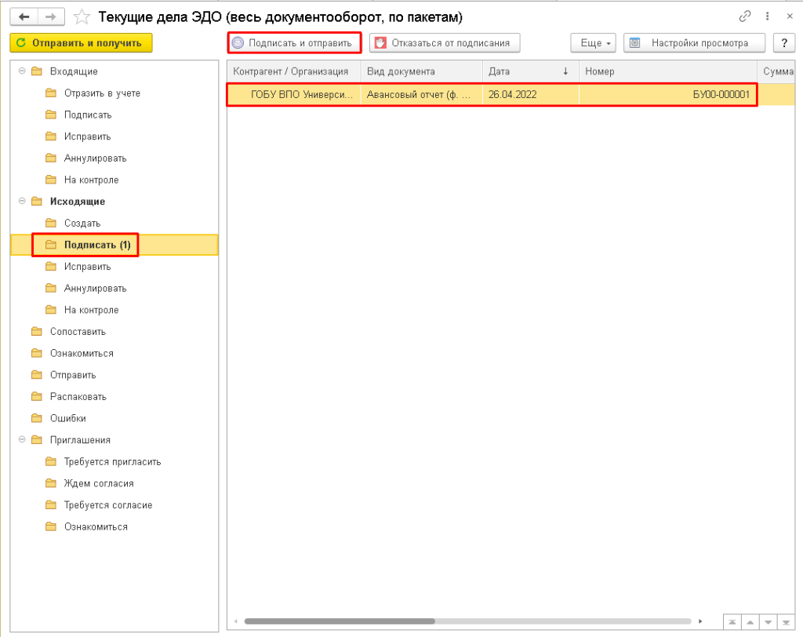This screenshot has width=803, height=637.
Task: Open the Ошибки folder
Action: click(x=67, y=418)
